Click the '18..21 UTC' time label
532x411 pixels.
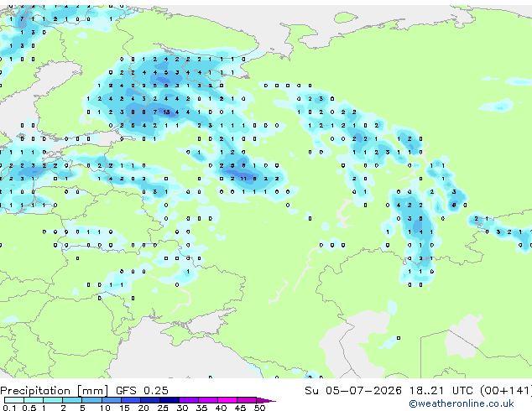click(441, 391)
